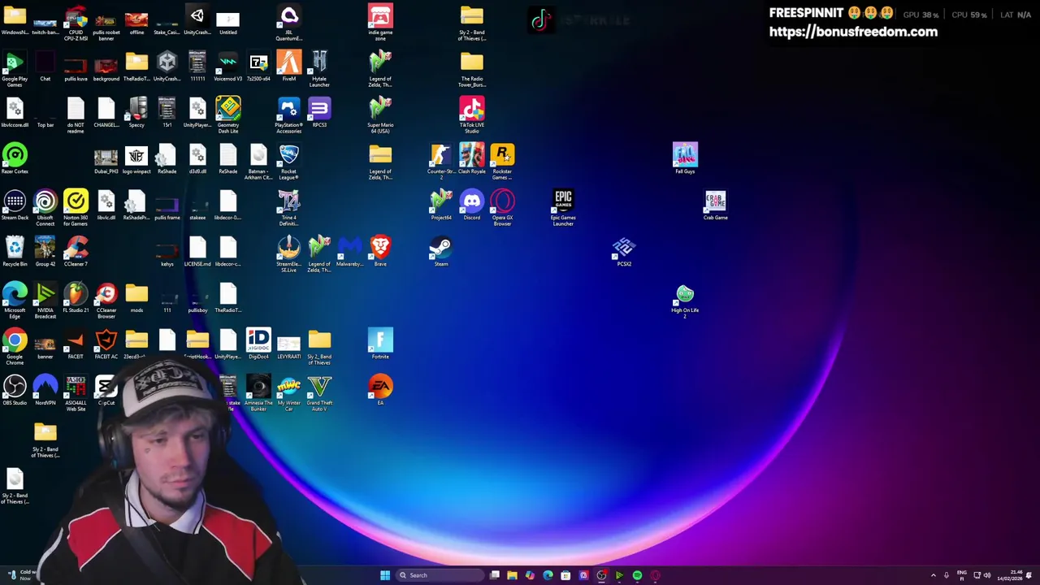Open the NordVPN desktop shortcut

pyautogui.click(x=45, y=391)
